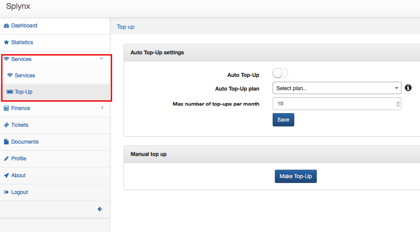Click the max top-ups number stepper
420x232 pixels.
pos(398,104)
